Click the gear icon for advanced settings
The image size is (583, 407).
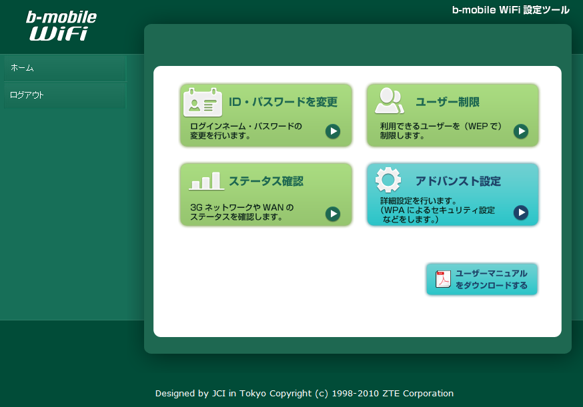coord(388,180)
